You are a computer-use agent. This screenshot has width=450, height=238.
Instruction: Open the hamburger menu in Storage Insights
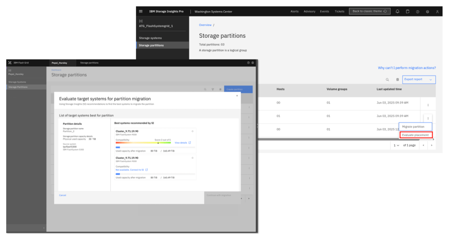(x=141, y=11)
